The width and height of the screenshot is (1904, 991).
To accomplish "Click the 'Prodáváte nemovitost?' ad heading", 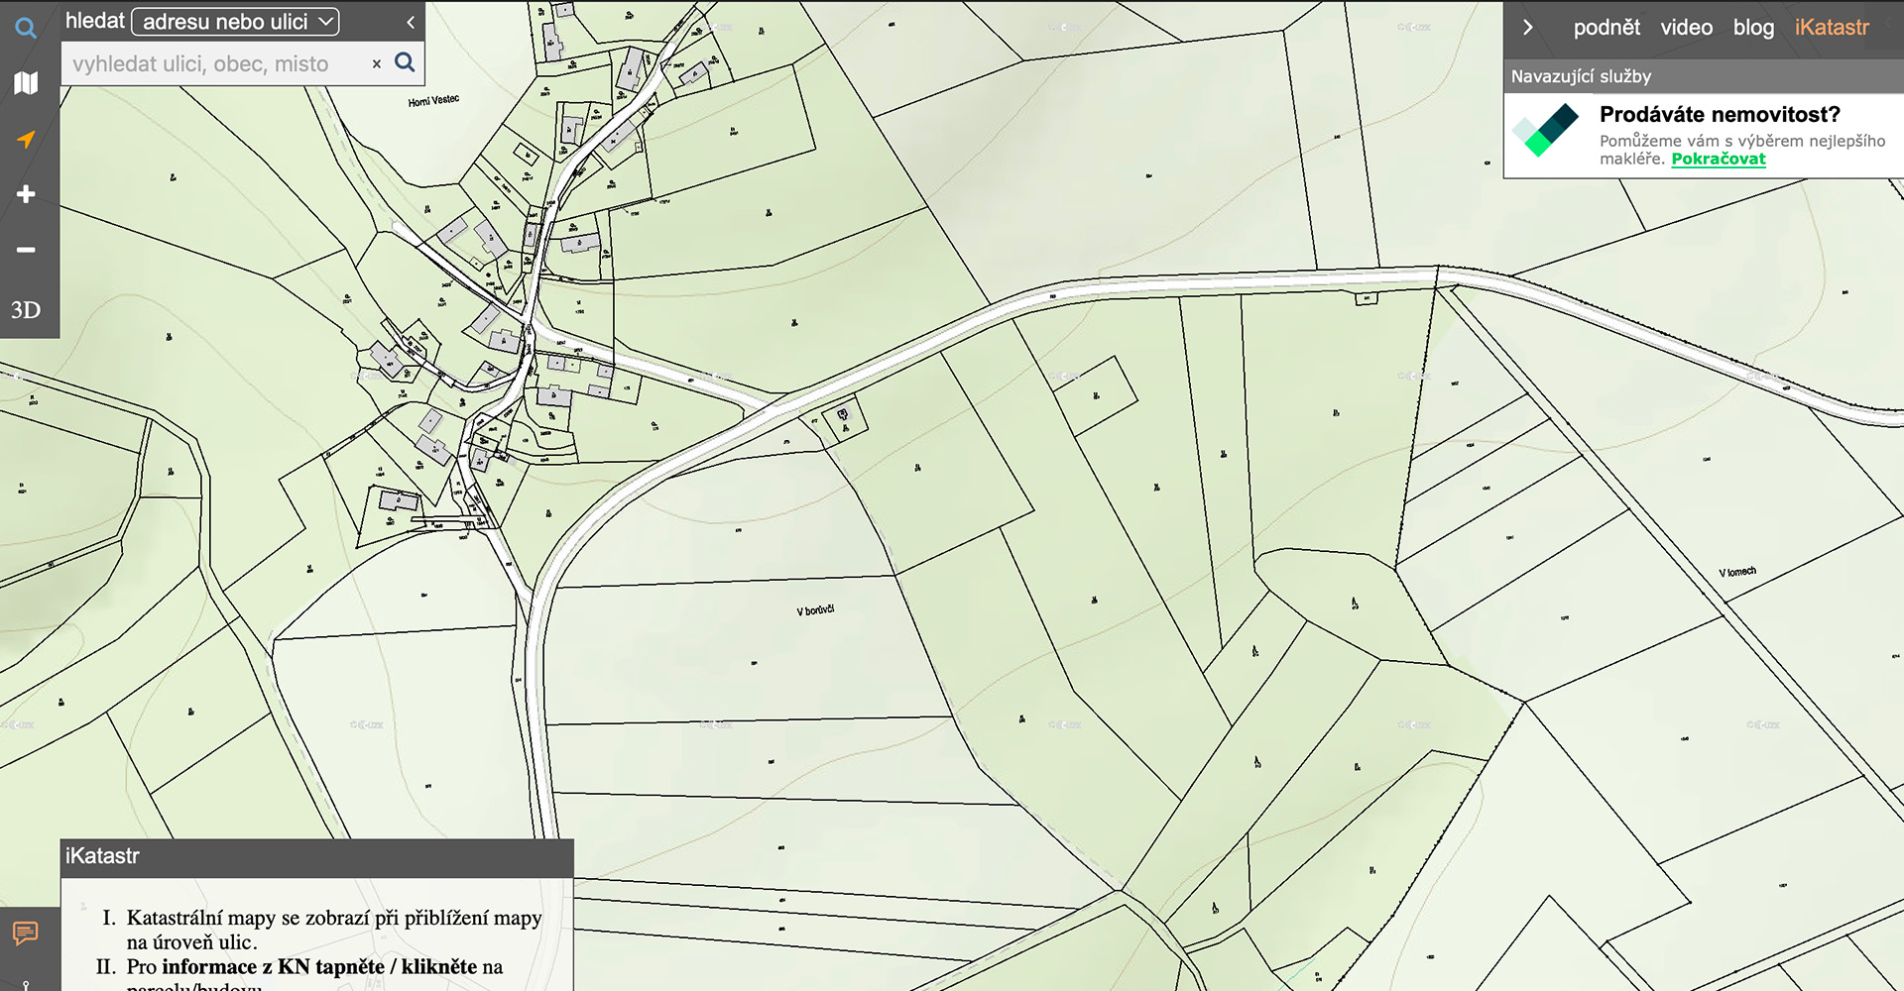I will 1720,114.
